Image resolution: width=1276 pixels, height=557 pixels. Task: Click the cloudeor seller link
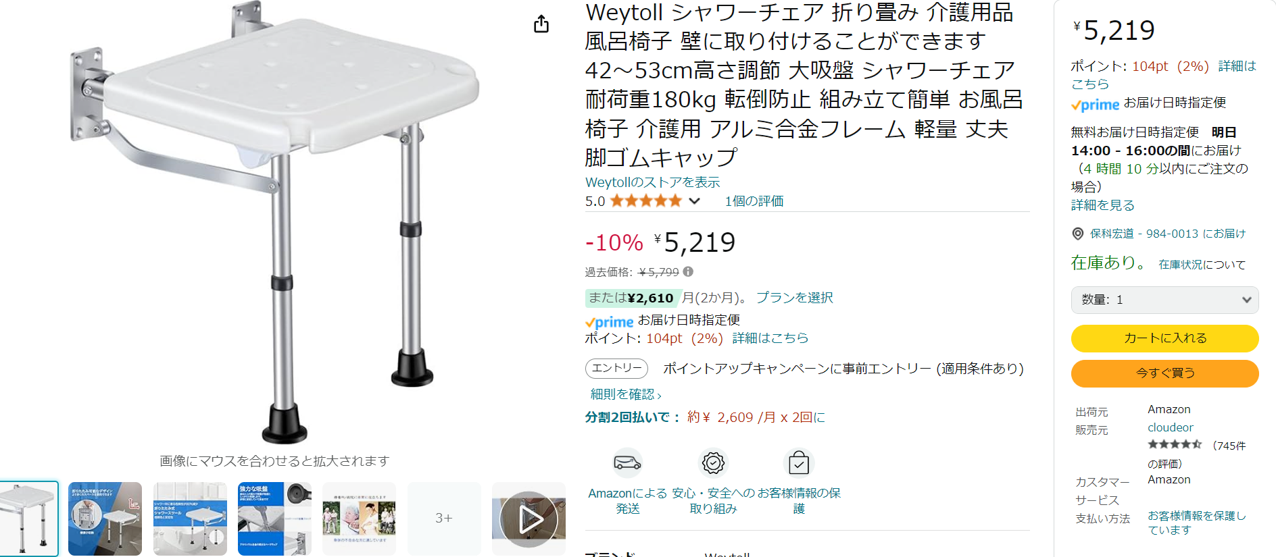coord(1170,427)
